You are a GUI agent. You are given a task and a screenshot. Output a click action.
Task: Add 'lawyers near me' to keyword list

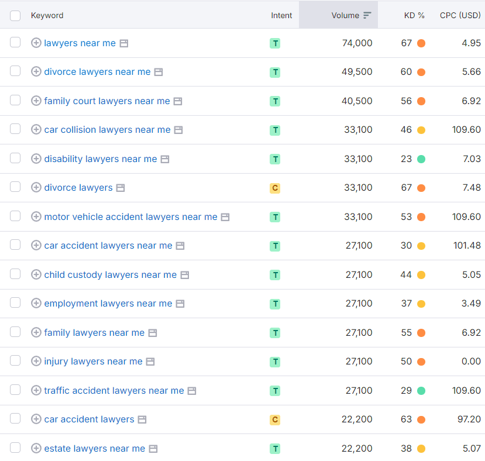36,43
